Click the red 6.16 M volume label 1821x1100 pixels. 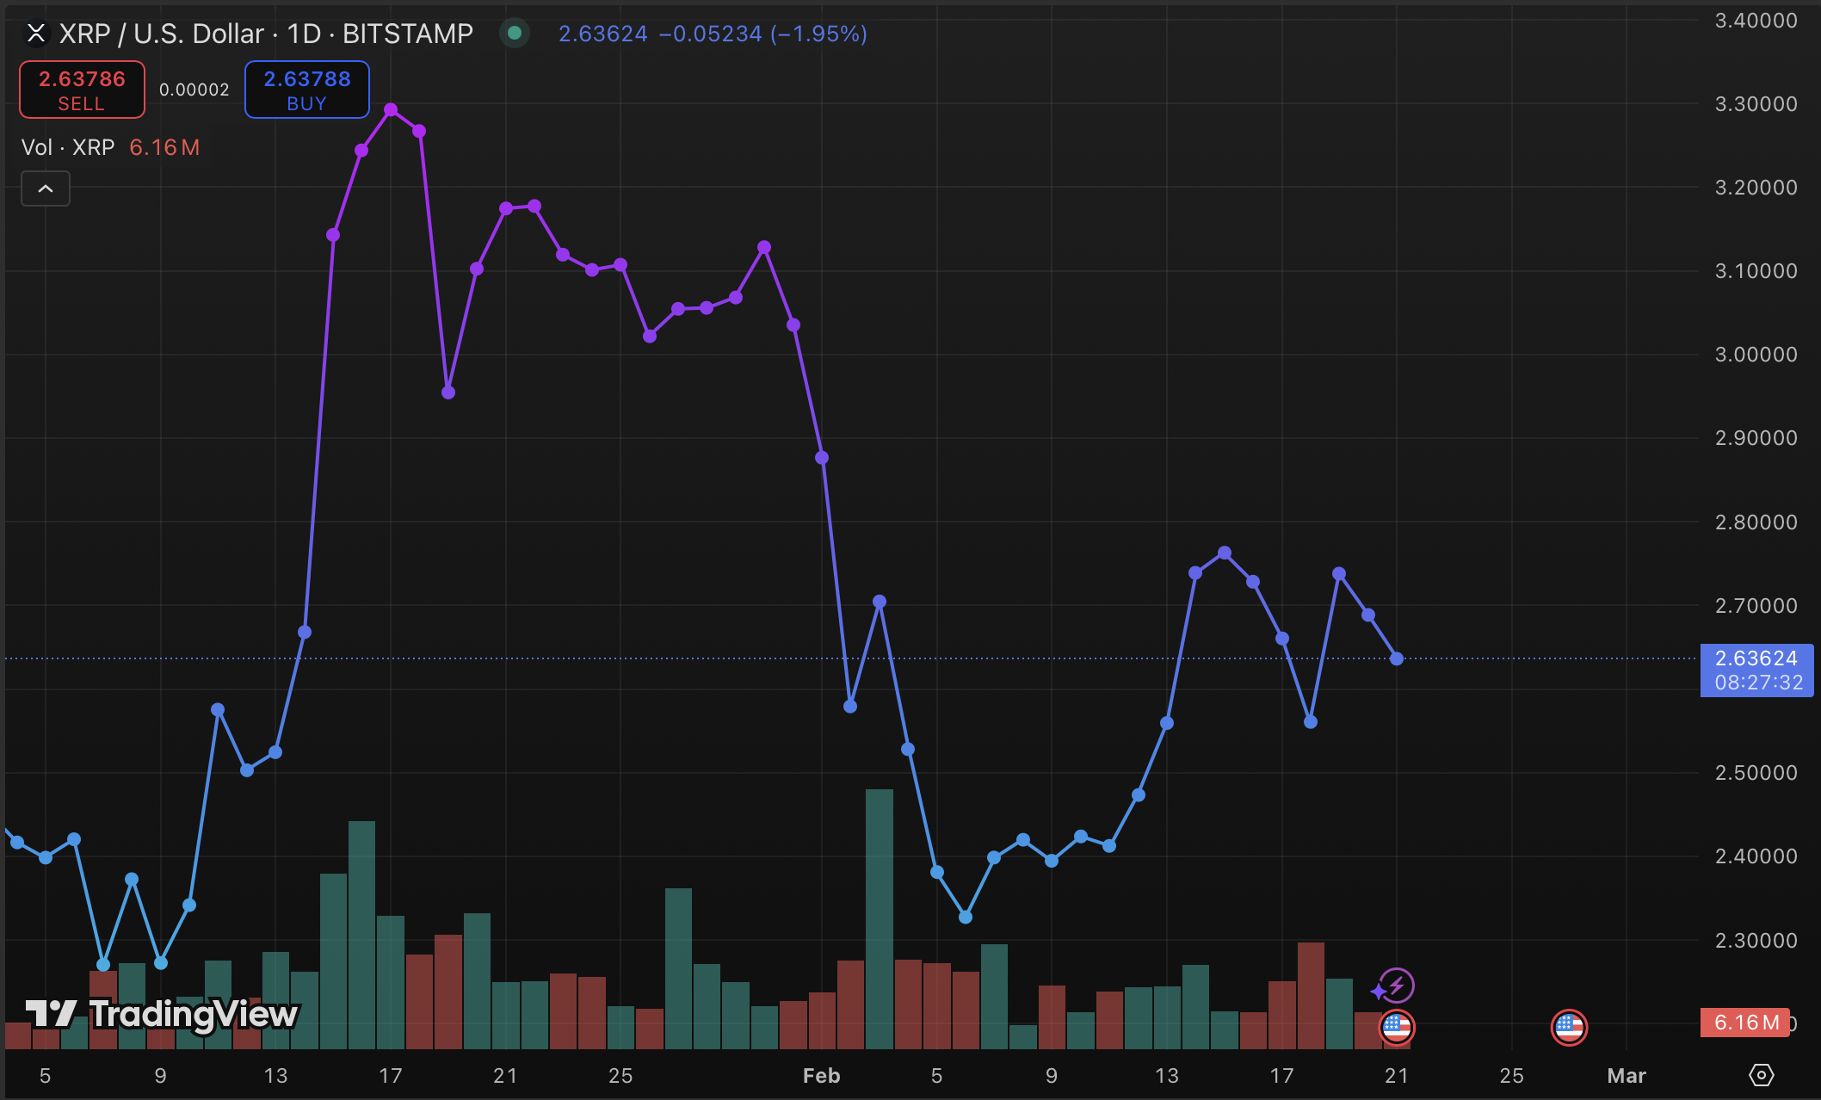(1745, 1023)
